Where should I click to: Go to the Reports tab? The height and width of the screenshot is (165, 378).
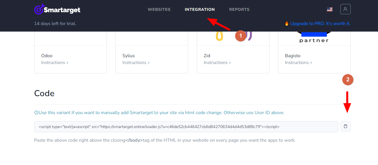click(239, 9)
